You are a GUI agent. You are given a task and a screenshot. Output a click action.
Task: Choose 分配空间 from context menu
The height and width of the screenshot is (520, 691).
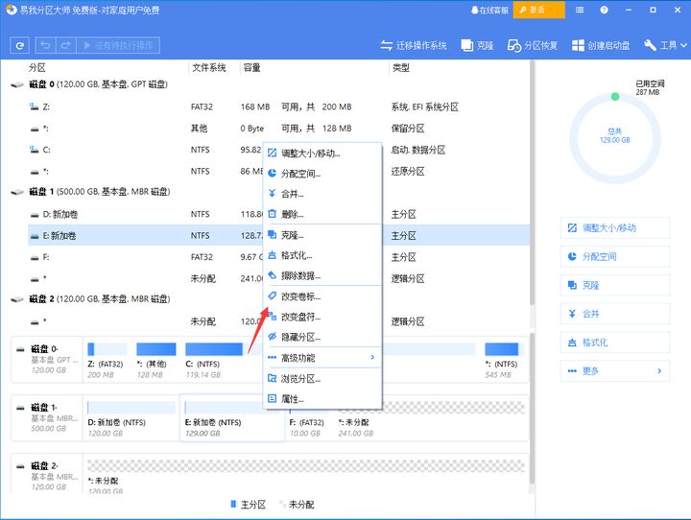point(322,174)
